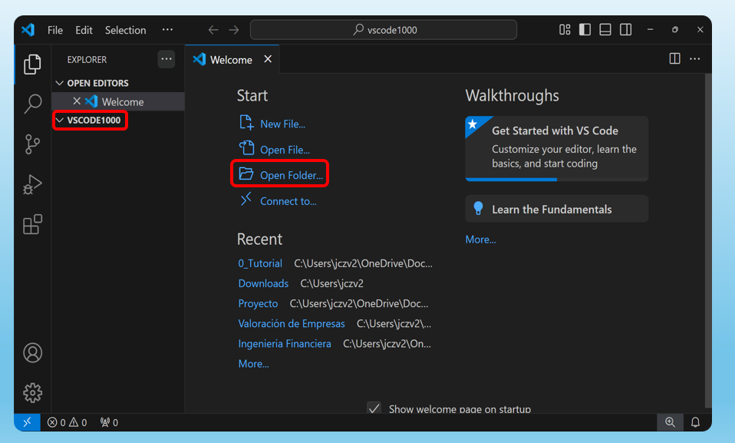735x443 pixels.
Task: Click the New File... link
Action: click(282, 124)
